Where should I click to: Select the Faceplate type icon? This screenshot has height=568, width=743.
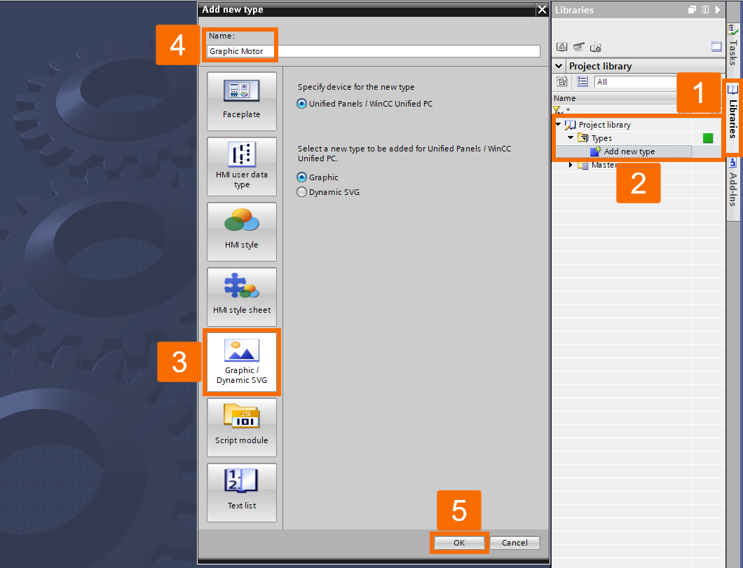[x=241, y=101]
